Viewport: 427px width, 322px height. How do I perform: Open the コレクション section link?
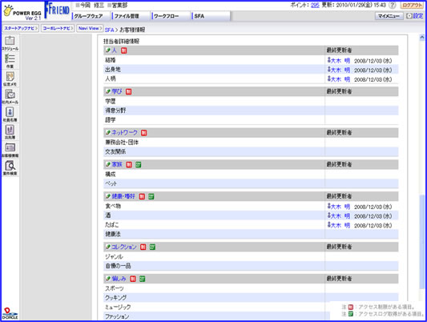[124, 248]
